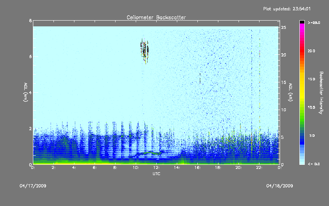Click the x-axis time label 6:
The width and height of the screenshot is (329, 206).
pyautogui.click(x=95, y=168)
